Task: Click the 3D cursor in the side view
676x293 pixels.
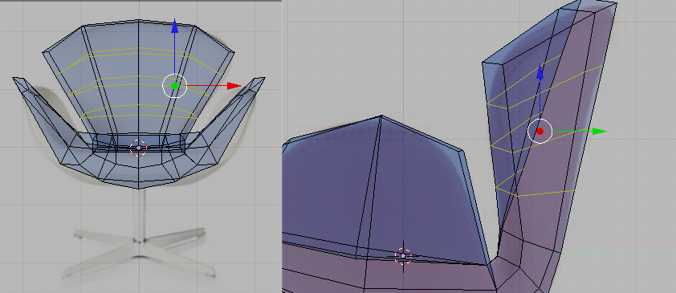Action: pos(403,256)
